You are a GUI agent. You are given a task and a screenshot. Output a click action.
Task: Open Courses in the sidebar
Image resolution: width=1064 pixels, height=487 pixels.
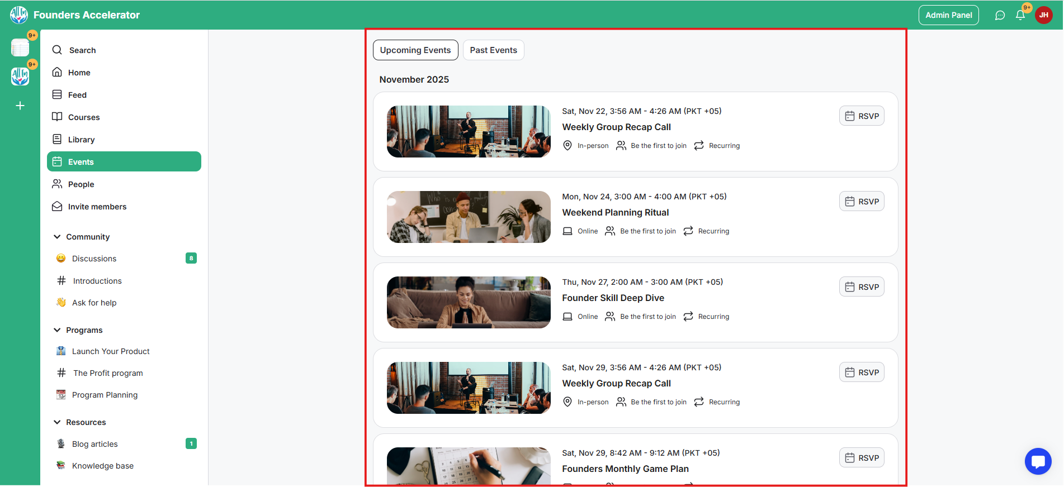coord(124,117)
